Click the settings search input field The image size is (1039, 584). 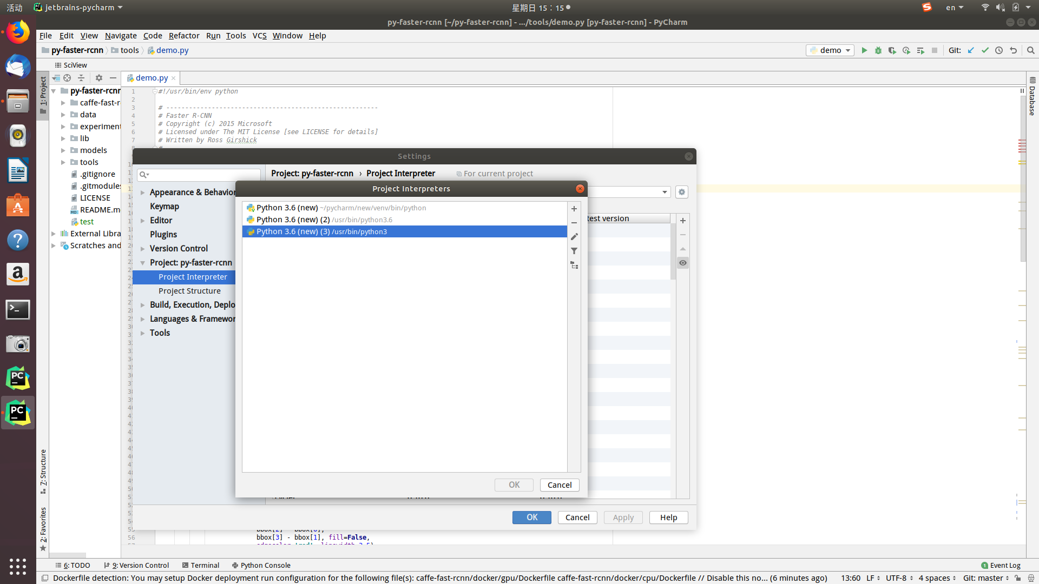(x=203, y=175)
